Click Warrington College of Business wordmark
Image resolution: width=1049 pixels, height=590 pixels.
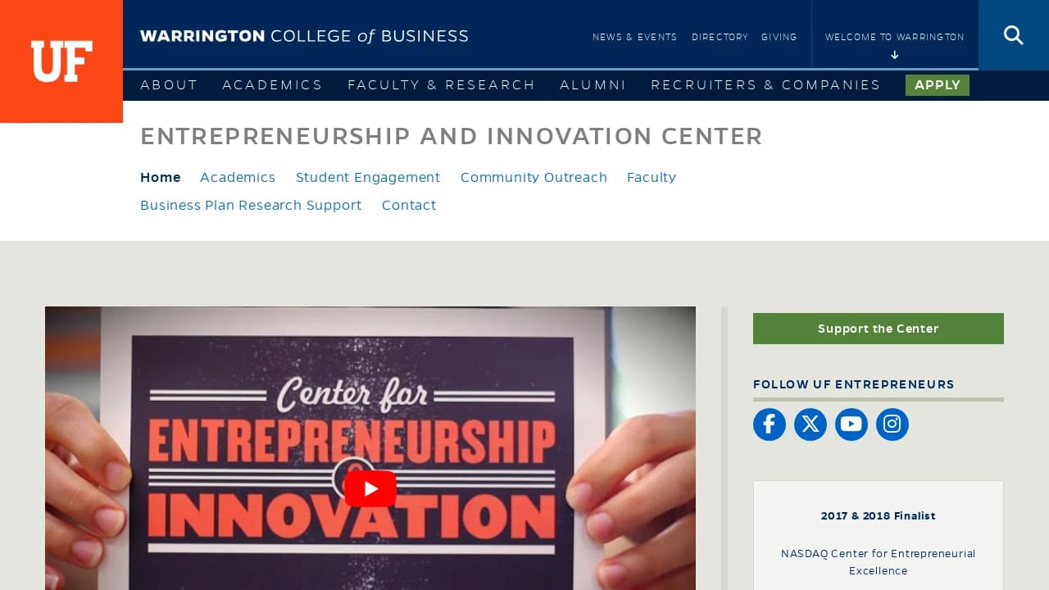pos(304,36)
